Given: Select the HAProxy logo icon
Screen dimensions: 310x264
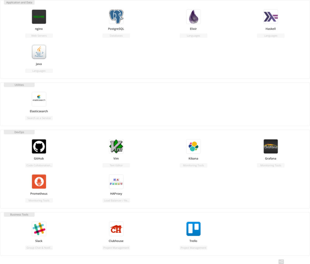Looking at the screenshot, I should coord(116,182).
